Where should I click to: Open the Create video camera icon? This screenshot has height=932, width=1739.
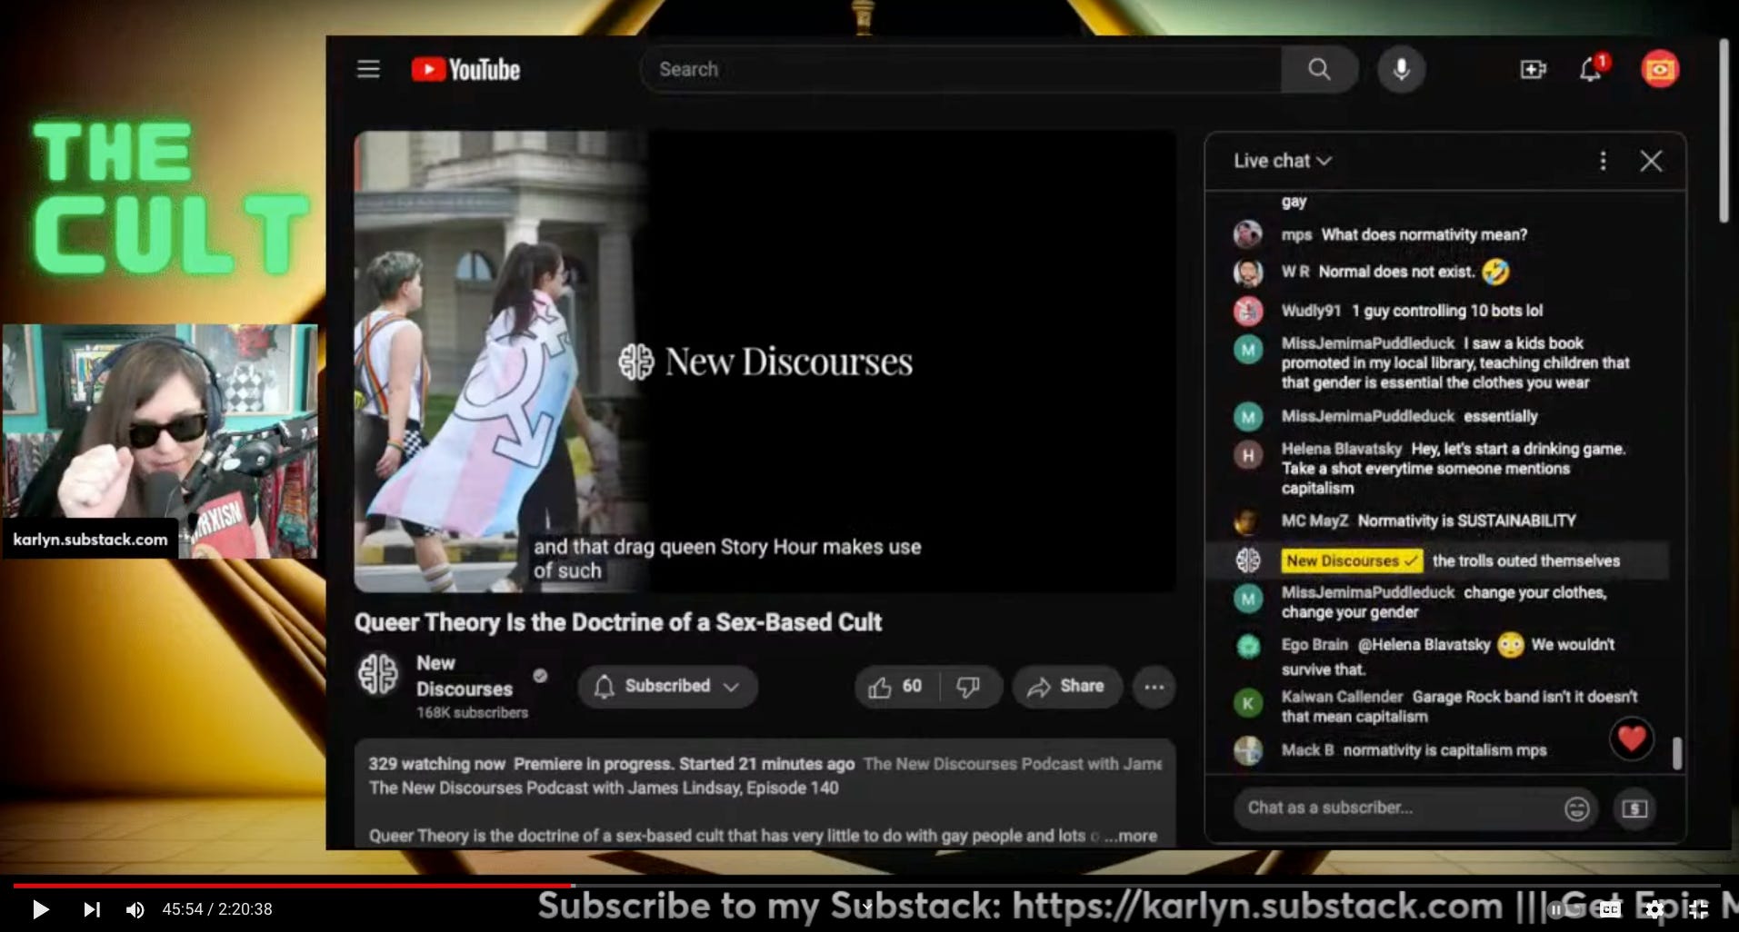[1533, 69]
